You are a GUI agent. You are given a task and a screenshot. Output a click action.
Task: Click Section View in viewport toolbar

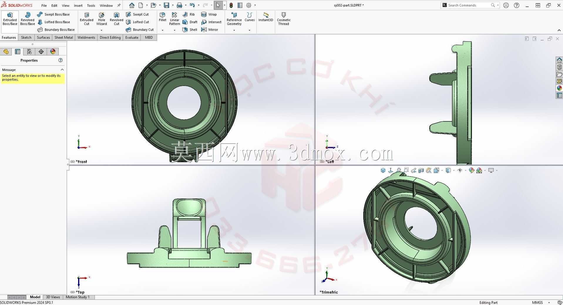(x=421, y=170)
